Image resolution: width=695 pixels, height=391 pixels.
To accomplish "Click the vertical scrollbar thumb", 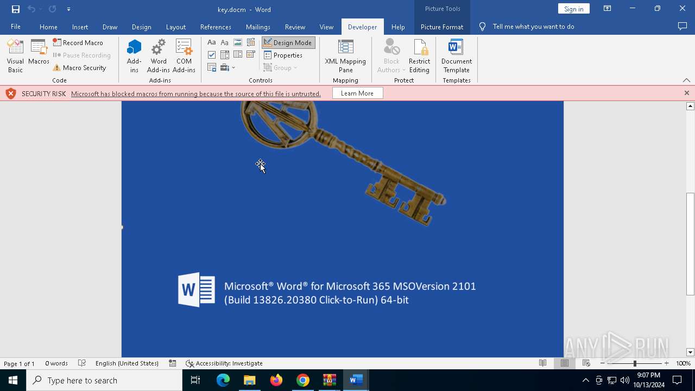I will click(x=690, y=244).
